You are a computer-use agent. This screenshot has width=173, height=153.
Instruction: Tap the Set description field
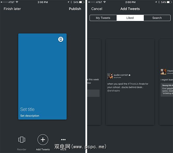coord(30,116)
